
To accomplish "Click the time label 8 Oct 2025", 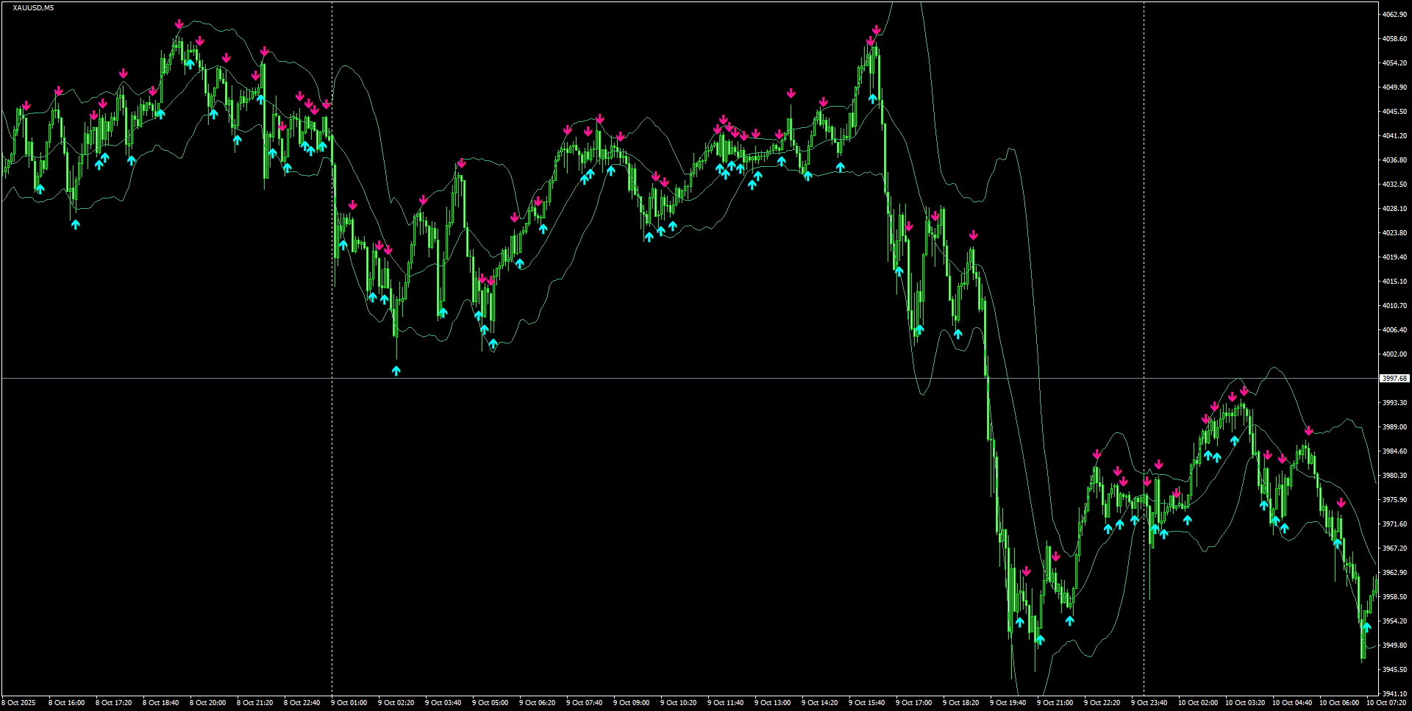I will (x=18, y=703).
